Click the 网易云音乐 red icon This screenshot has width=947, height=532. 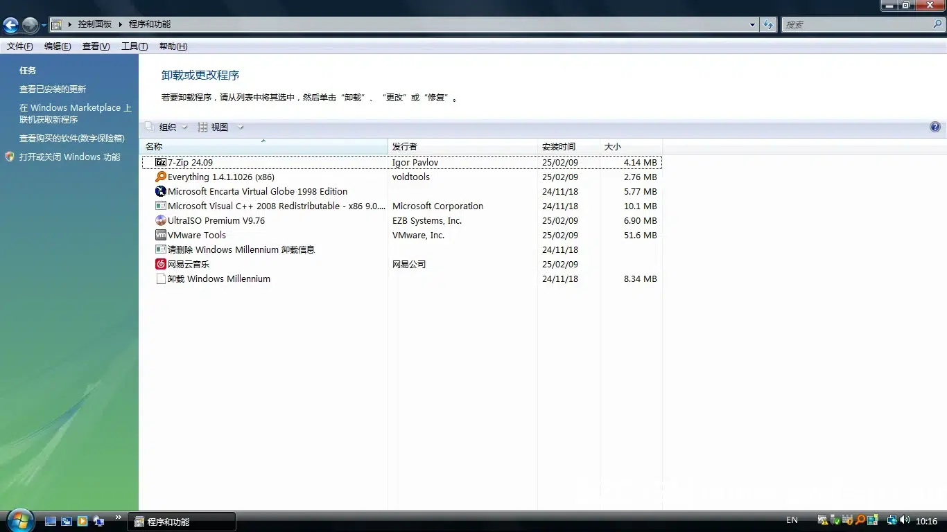point(161,264)
